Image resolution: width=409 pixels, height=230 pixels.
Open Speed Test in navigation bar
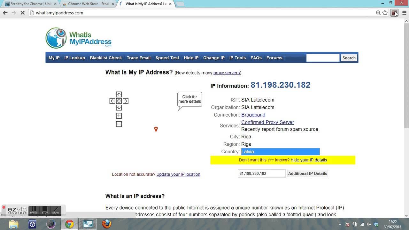[x=167, y=58]
